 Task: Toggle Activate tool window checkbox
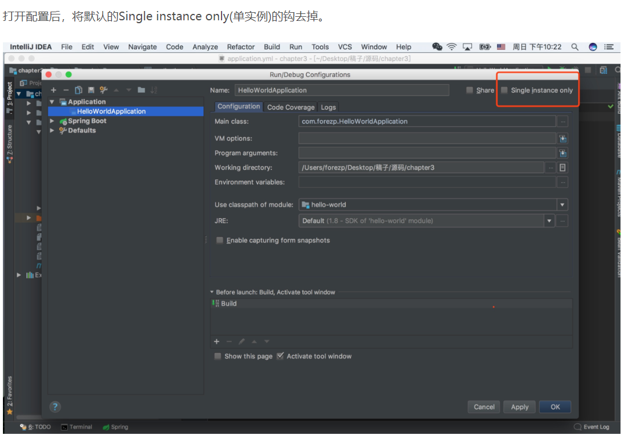280,356
